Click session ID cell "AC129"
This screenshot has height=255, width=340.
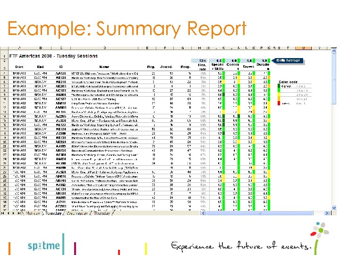pos(61,90)
